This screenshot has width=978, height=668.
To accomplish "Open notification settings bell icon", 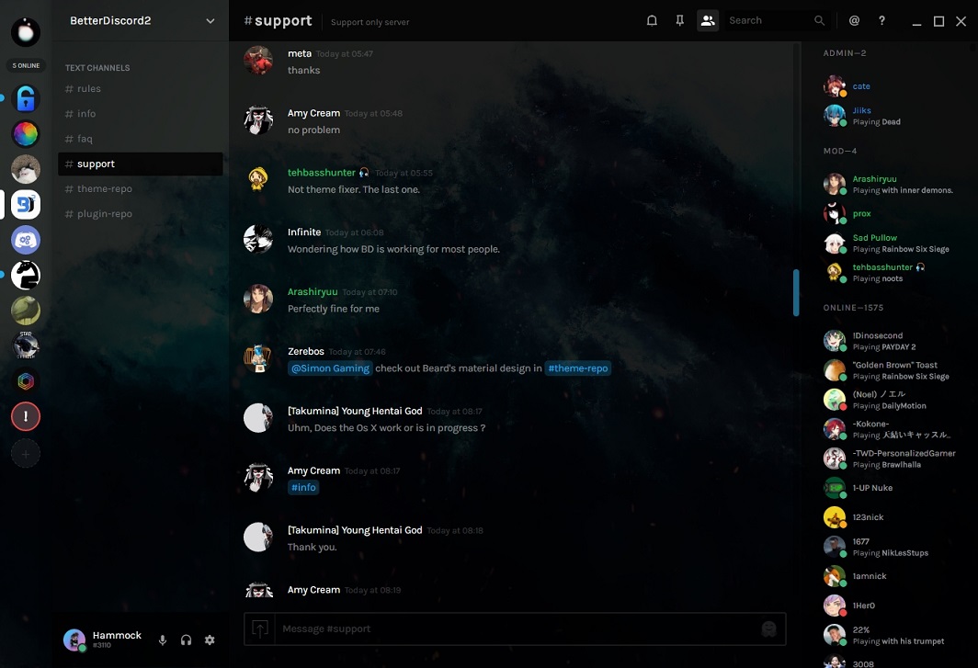I will tap(652, 20).
